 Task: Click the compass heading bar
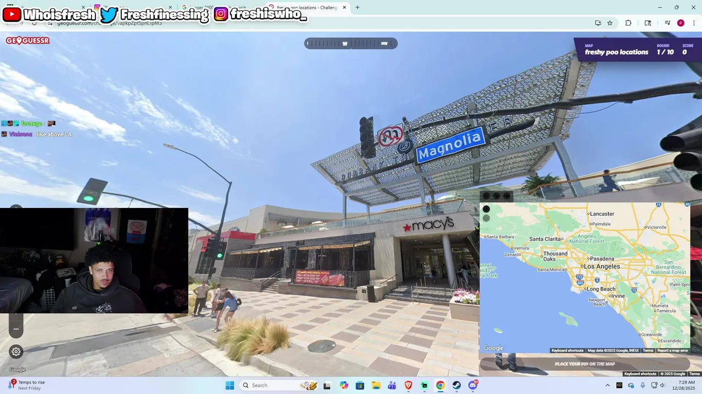click(351, 43)
